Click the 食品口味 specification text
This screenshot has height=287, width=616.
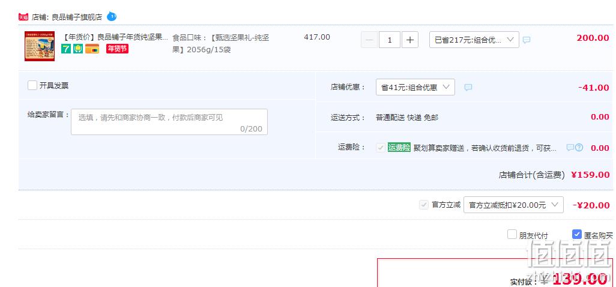pos(221,44)
